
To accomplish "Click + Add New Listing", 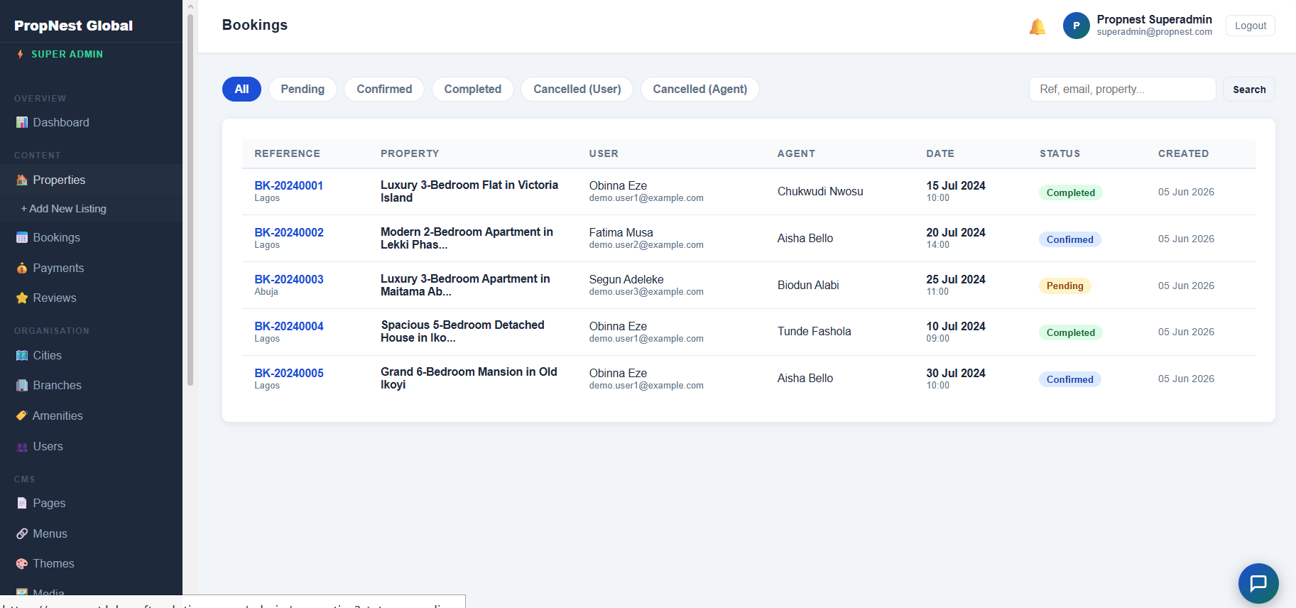I will click(x=91, y=209).
